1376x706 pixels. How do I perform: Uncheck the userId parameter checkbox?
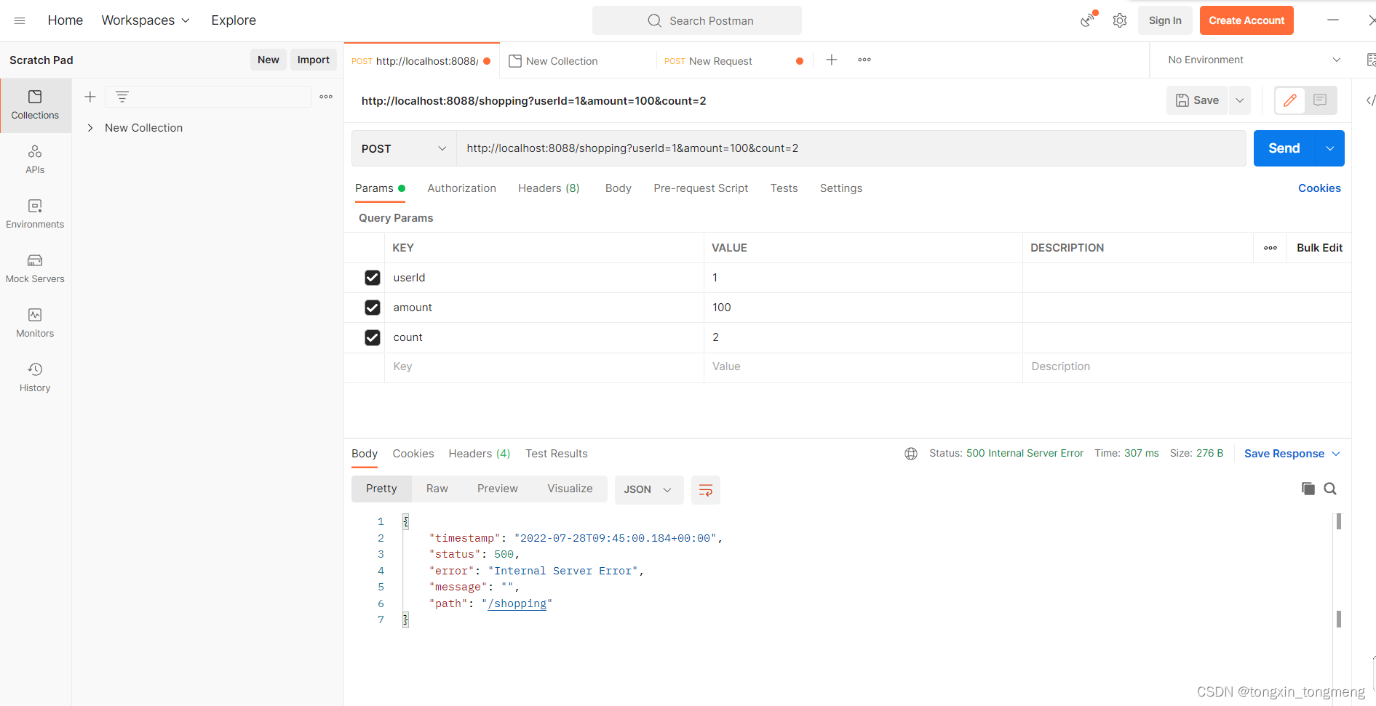coord(373,278)
